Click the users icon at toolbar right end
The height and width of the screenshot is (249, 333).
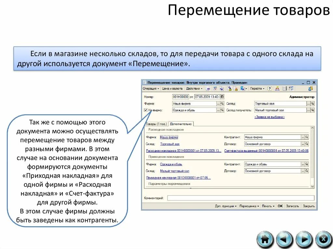311,89
